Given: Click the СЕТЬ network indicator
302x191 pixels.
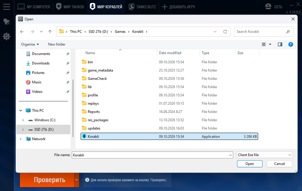Looking at the screenshot, I should coord(273,7).
